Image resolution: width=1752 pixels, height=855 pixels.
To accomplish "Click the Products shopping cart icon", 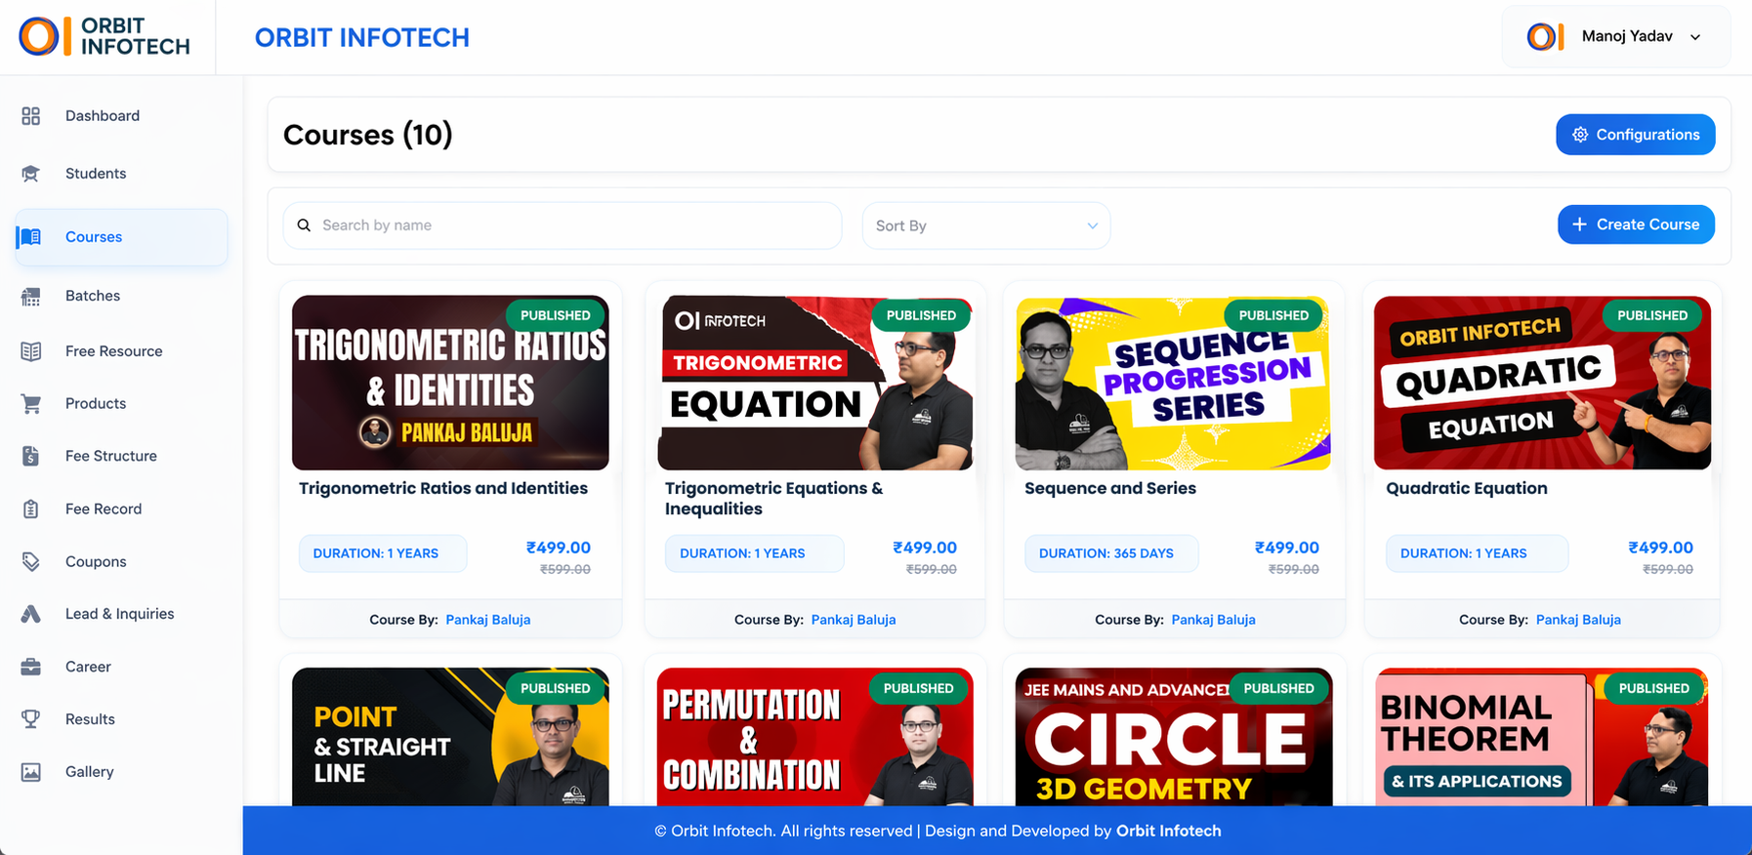I will pyautogui.click(x=31, y=404).
